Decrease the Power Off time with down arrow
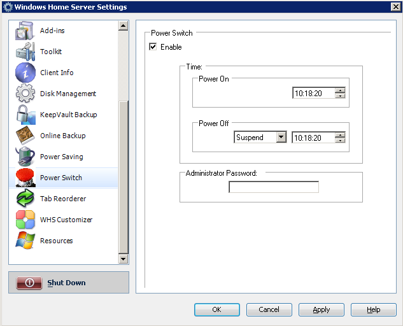This screenshot has height=326, width=403. pos(340,140)
